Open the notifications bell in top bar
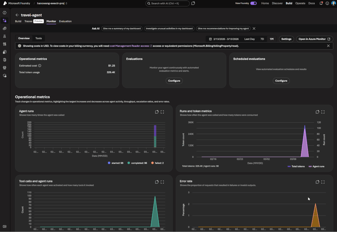The width and height of the screenshot is (337, 232). tap(321, 3)
